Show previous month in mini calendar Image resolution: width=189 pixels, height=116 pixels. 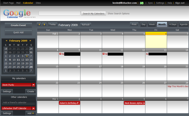click(7, 41)
